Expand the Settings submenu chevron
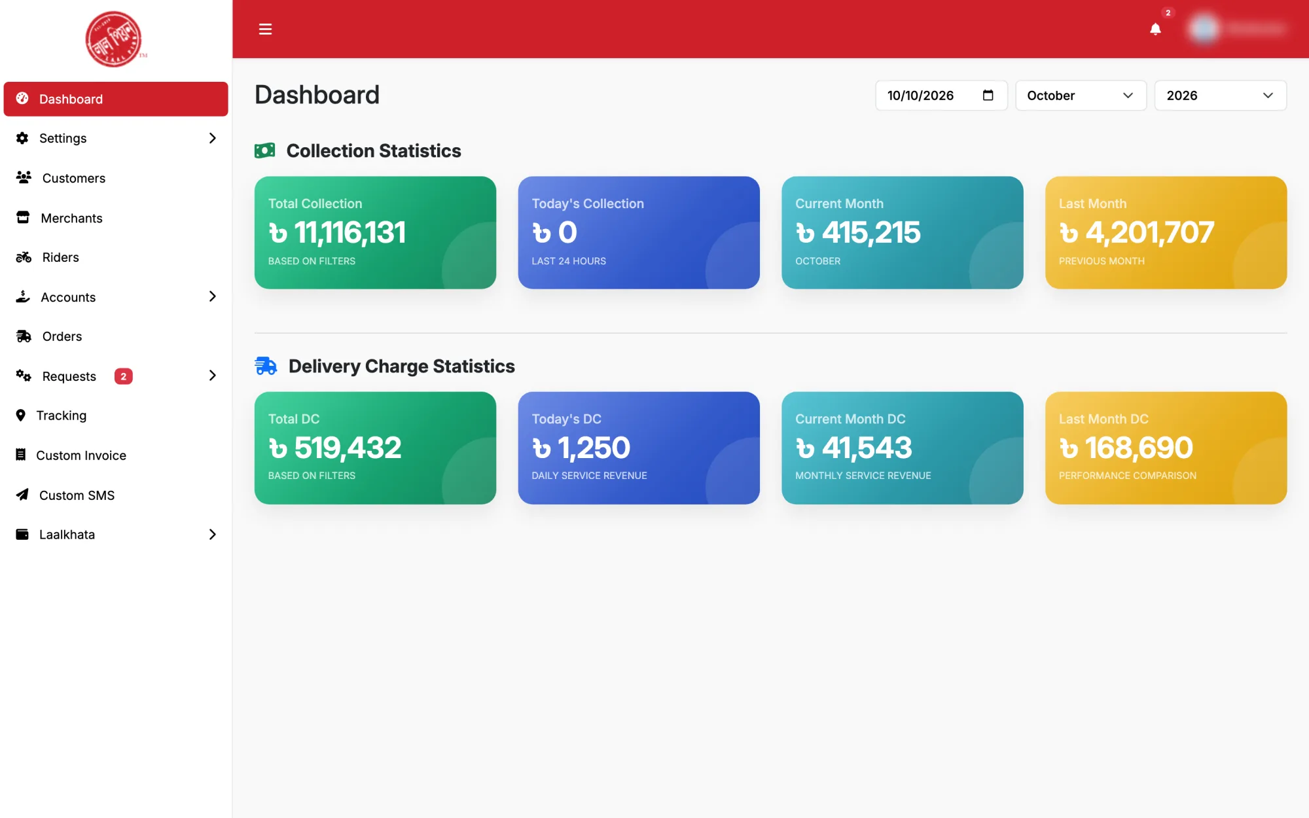The image size is (1309, 818). (212, 138)
